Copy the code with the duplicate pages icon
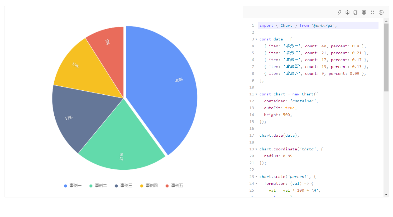Viewport: 393px width, 217px height. tap(356, 12)
